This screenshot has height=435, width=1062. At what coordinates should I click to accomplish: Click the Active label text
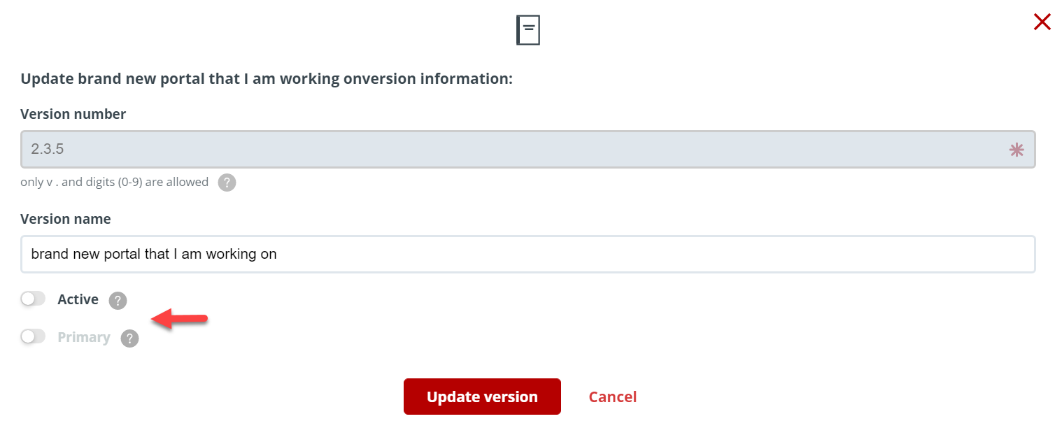tap(78, 299)
